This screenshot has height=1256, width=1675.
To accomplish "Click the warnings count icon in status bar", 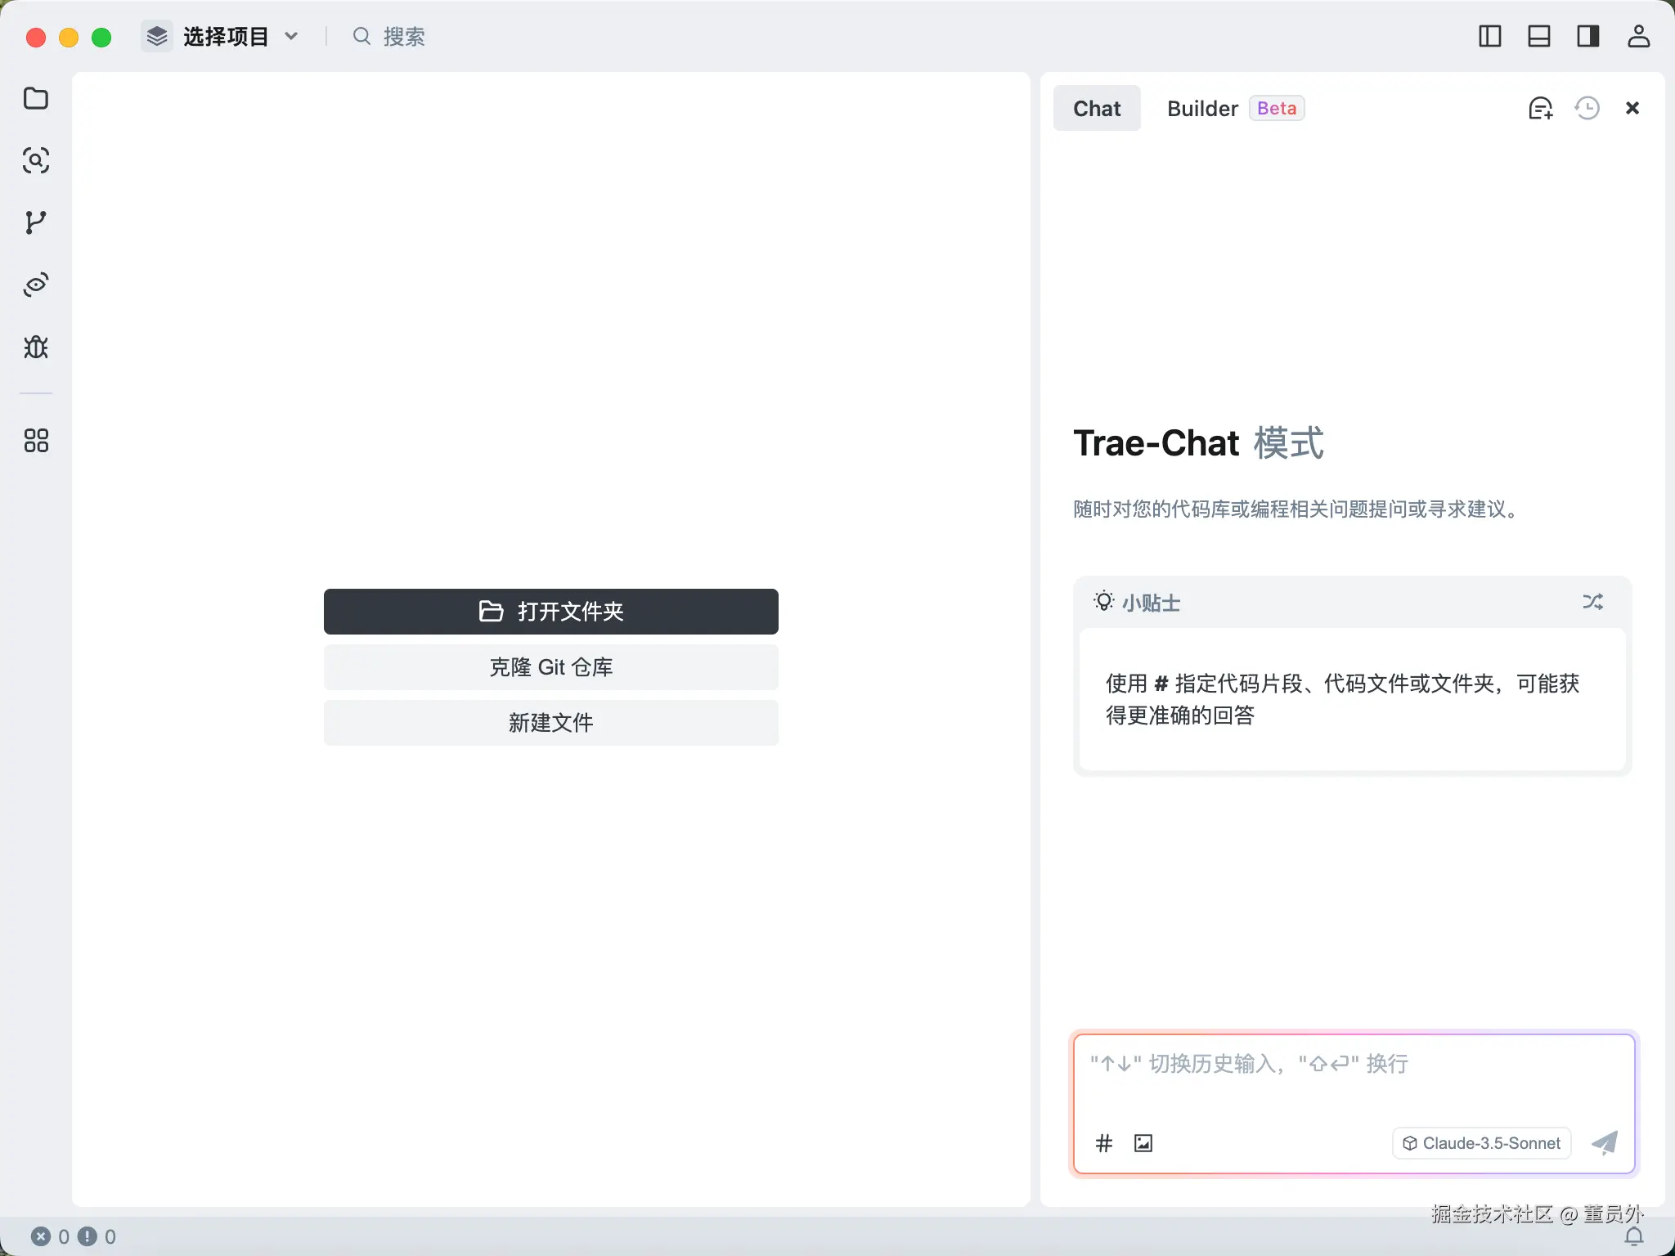I will (87, 1236).
